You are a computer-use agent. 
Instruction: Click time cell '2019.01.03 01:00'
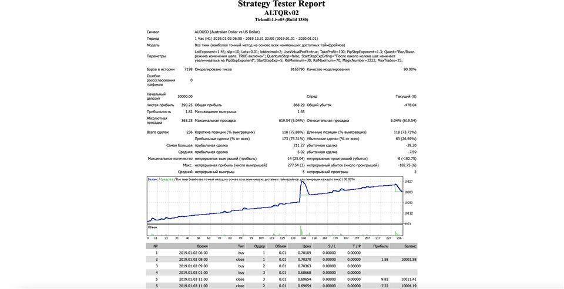click(x=193, y=273)
